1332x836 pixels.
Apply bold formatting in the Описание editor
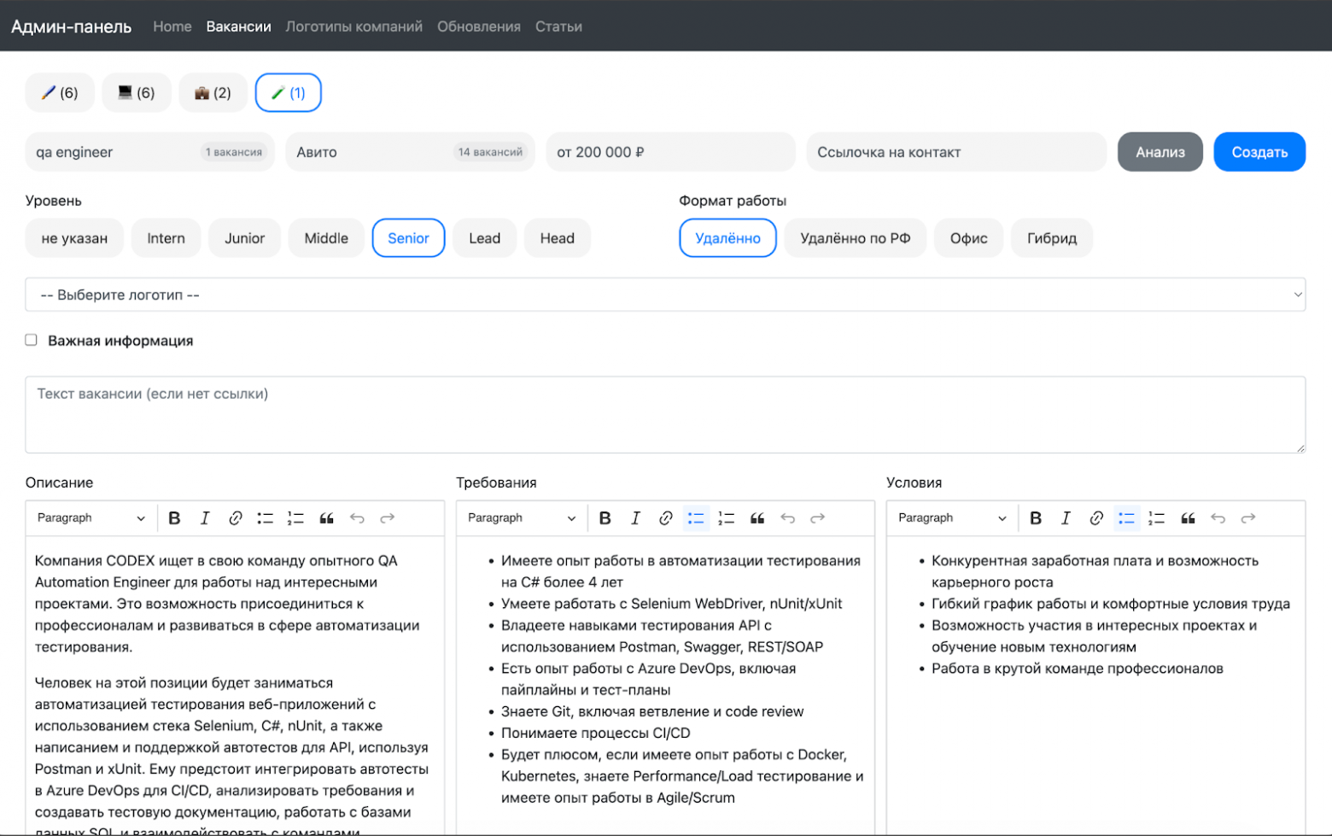click(x=174, y=517)
